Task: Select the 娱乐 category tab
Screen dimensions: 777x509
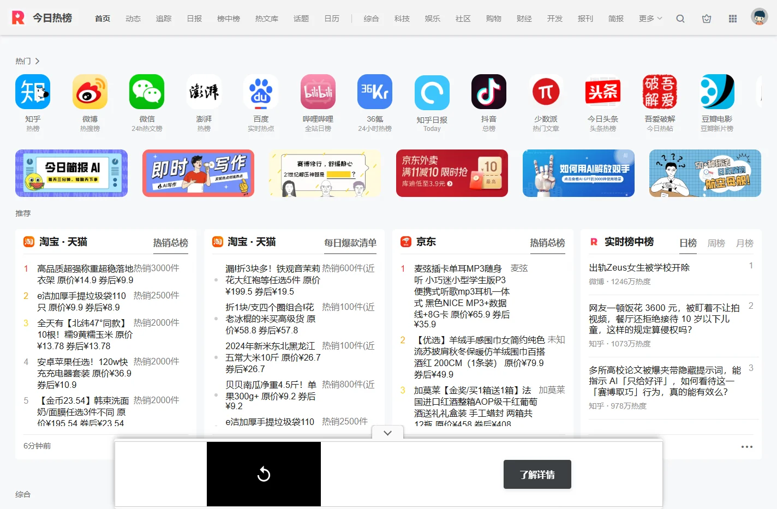Action: 433,19
